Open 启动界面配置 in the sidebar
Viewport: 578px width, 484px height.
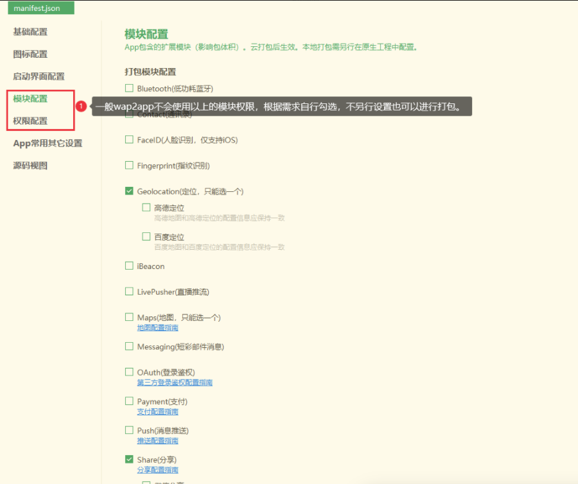[x=39, y=76]
